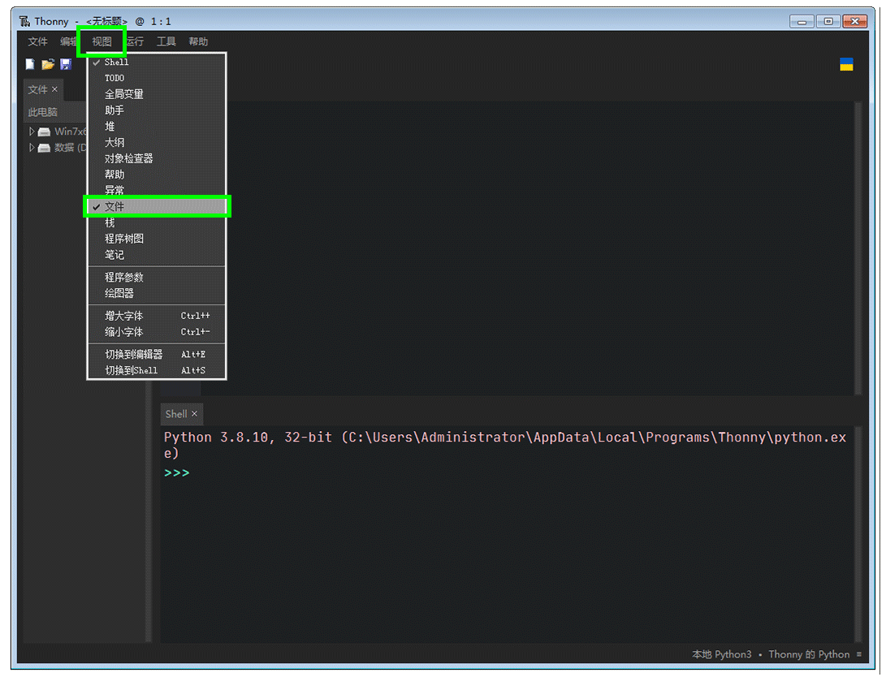
Task: Open 绘图器 from the 视图 menu
Action: (x=157, y=293)
